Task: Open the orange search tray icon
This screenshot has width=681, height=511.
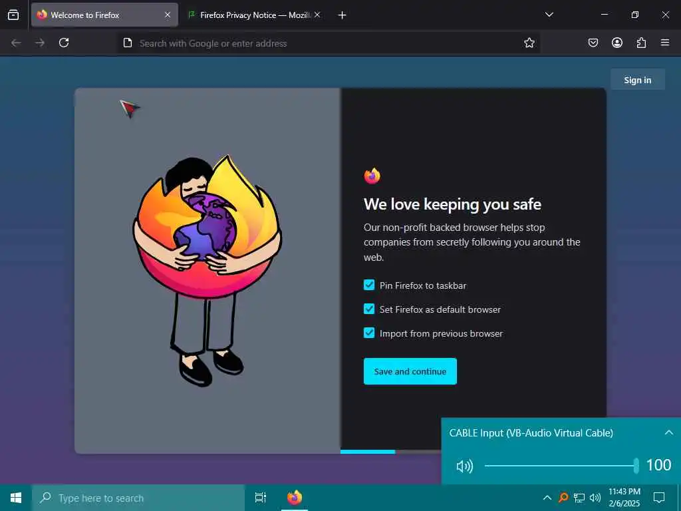Action: click(563, 498)
